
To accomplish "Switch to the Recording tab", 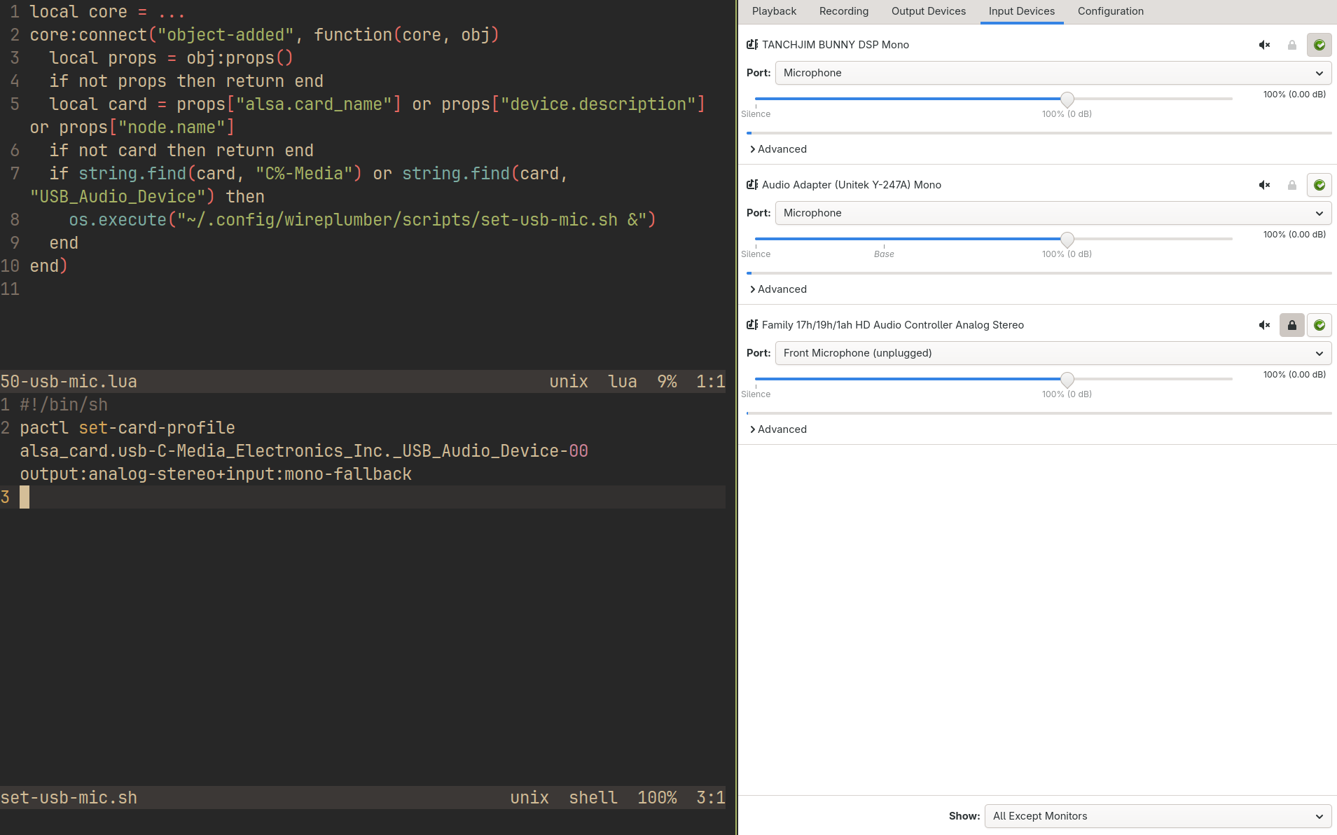I will pyautogui.click(x=844, y=11).
